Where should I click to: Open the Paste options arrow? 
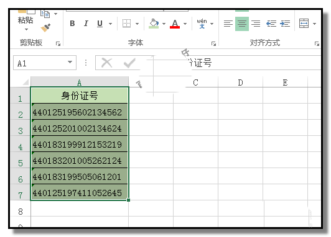coord(26,29)
